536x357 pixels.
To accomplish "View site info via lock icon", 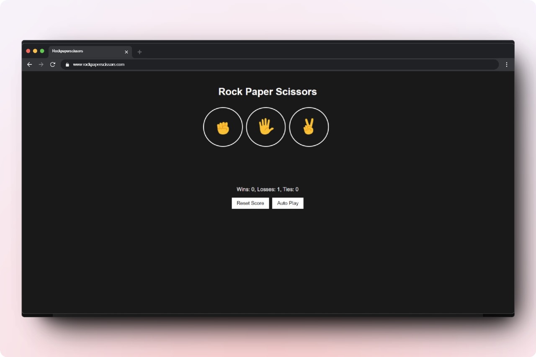I will 67,64.
